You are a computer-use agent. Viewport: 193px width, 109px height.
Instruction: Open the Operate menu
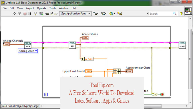coord(42,8)
